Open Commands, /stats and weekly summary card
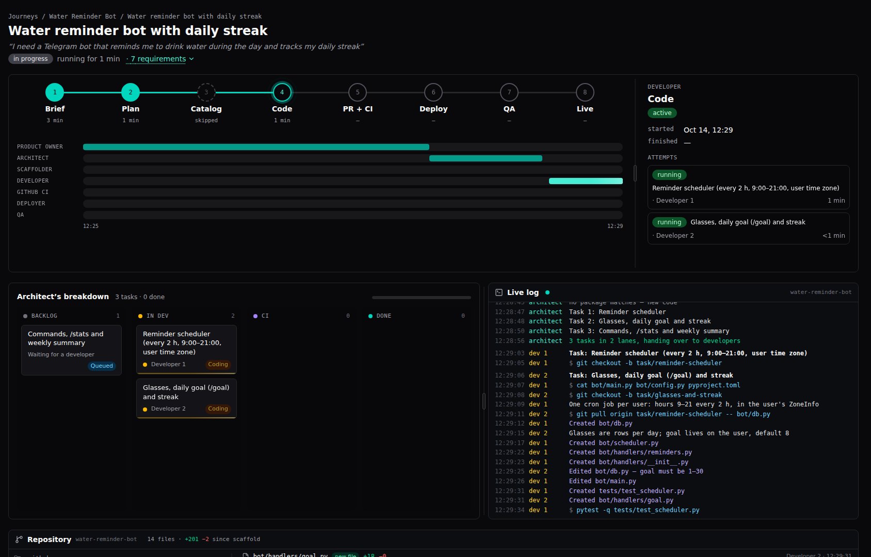Viewport: 871px width, 557px height. (x=71, y=350)
